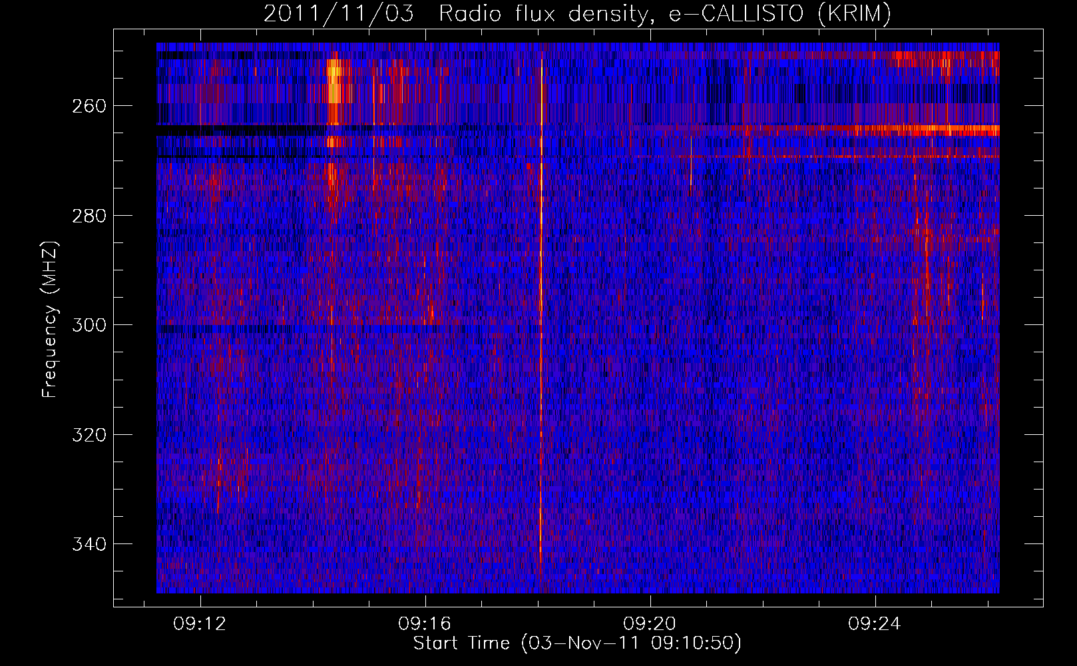The image size is (1077, 666).
Task: Click the 09:12 time tick label
Action: [200, 624]
